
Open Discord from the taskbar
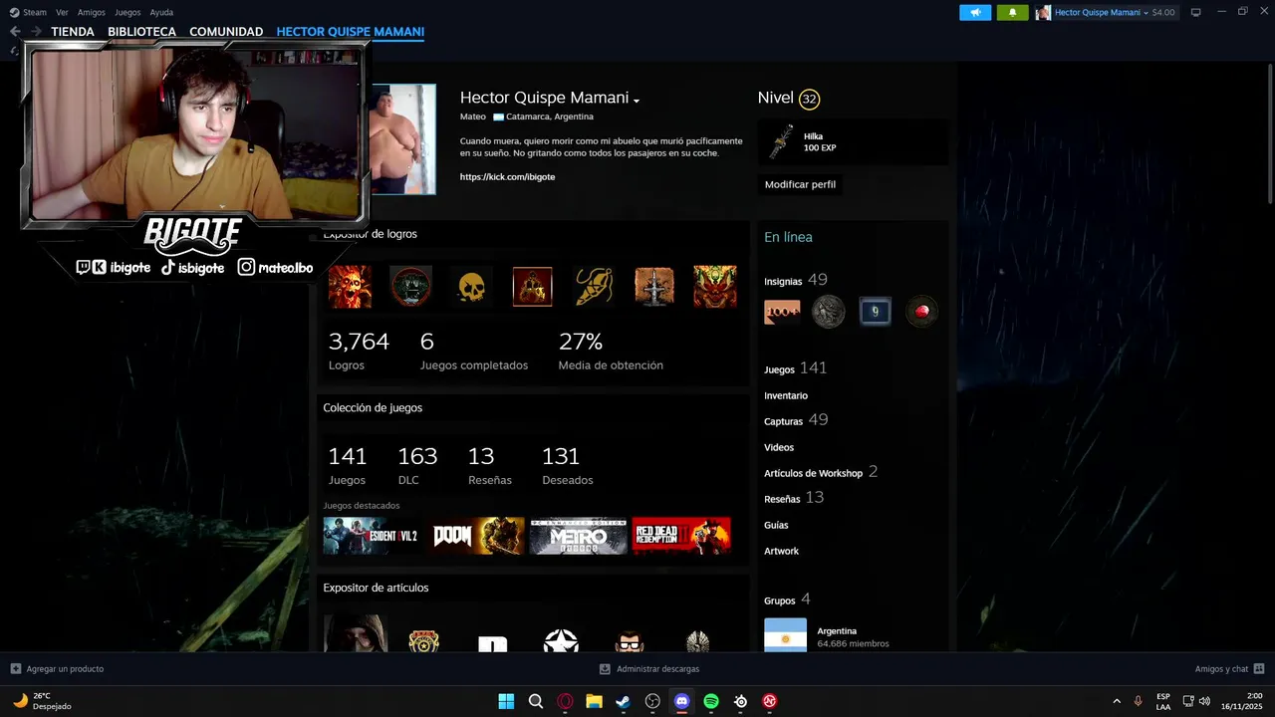point(681,701)
